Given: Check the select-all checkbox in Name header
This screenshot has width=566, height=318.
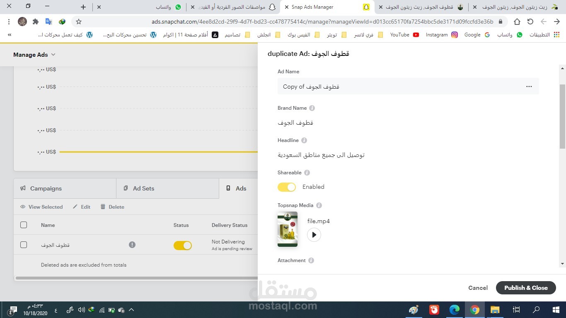Looking at the screenshot, I should (x=24, y=225).
